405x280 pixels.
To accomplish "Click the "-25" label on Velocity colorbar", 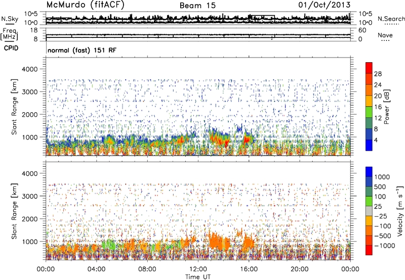I will tap(380, 216).
